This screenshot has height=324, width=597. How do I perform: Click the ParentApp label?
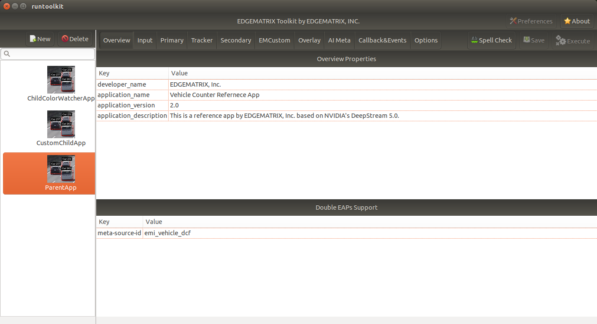(61, 188)
